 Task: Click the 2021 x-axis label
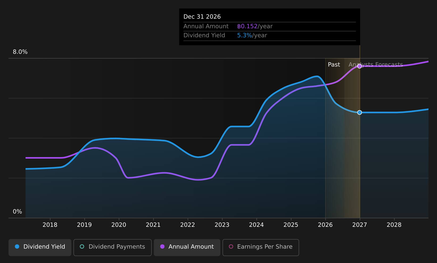tap(153, 225)
